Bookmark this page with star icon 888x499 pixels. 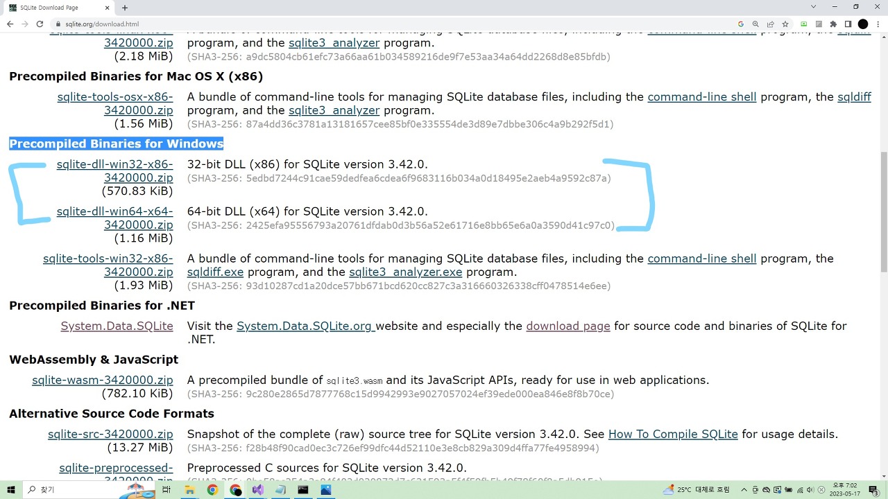coord(785,24)
